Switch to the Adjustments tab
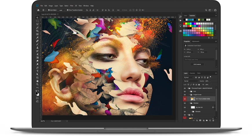Screen dimensions: 252x136 (x=196, y=41)
